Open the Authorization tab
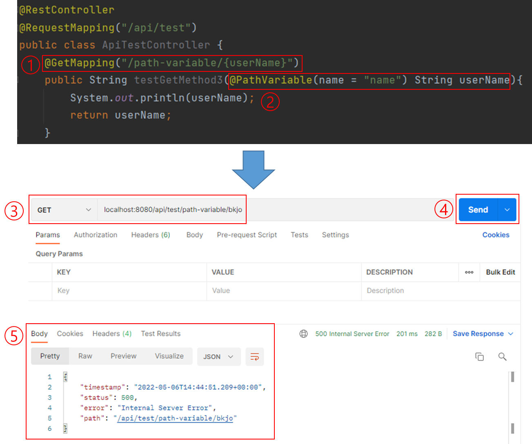 click(96, 235)
